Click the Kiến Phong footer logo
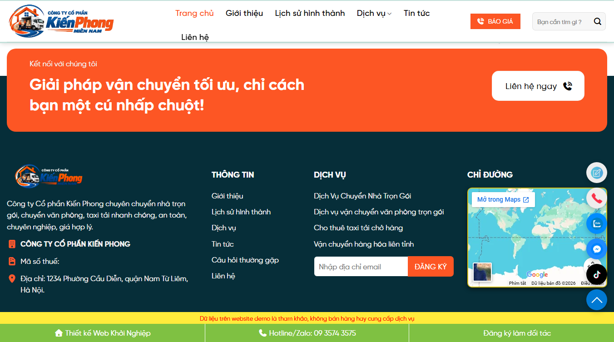The image size is (614, 342). coord(49,176)
